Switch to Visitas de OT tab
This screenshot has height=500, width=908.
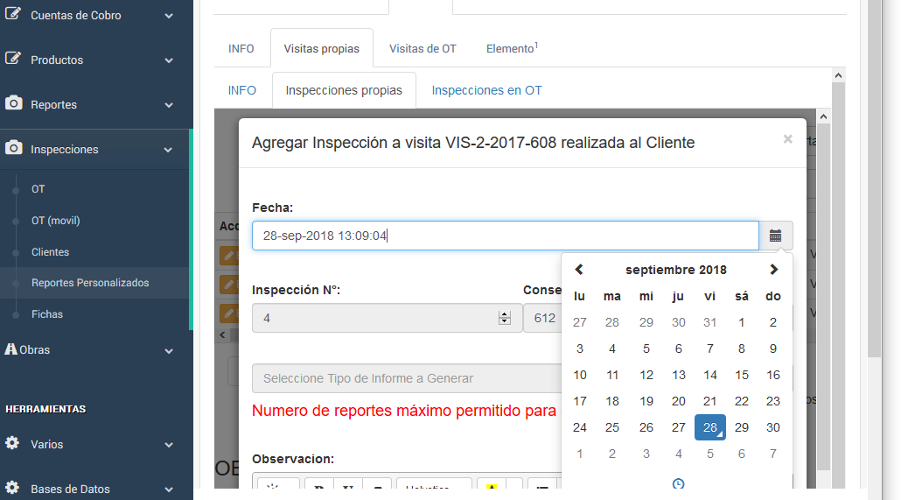point(423,49)
